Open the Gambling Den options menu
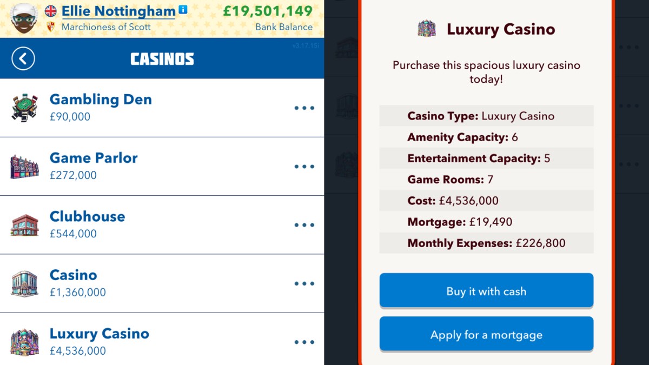Screen dimensions: 649x365 click(x=304, y=108)
